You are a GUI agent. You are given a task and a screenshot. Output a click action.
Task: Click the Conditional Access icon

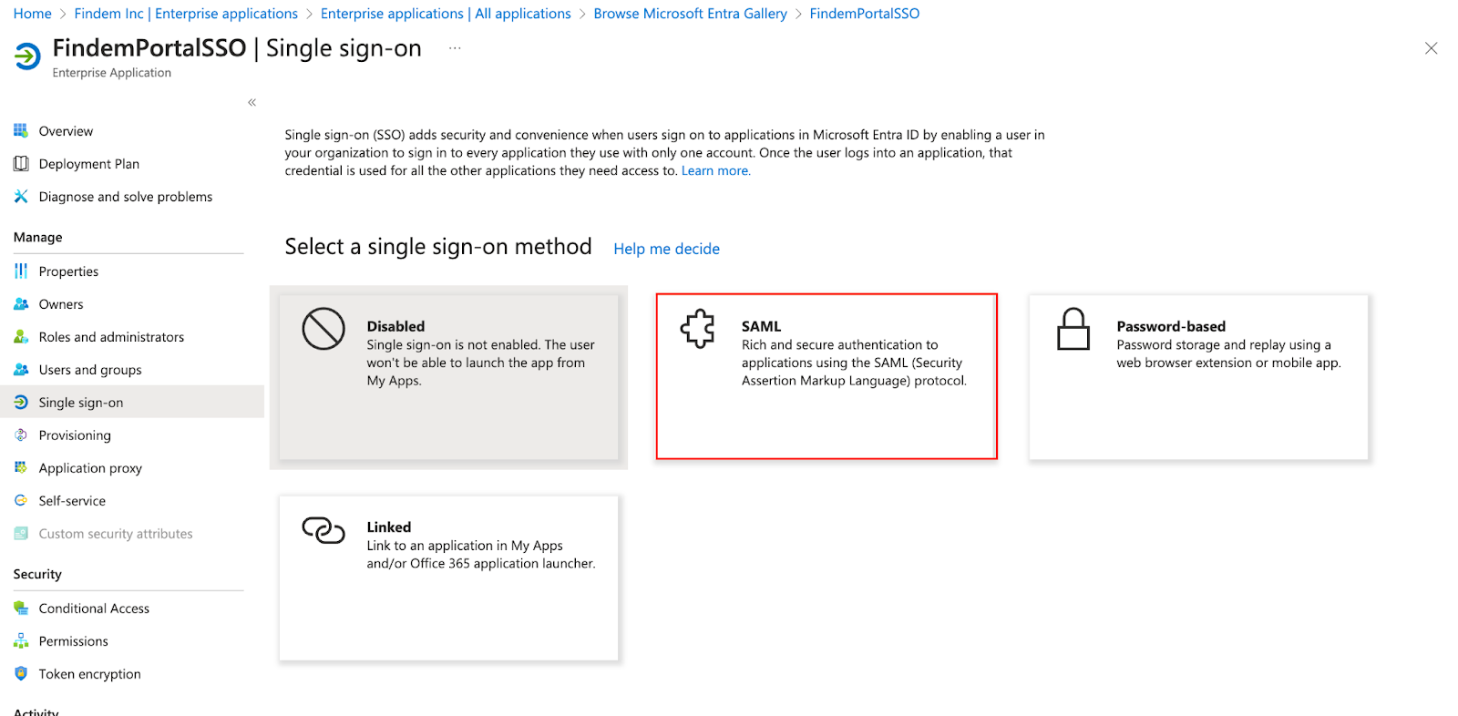21,608
